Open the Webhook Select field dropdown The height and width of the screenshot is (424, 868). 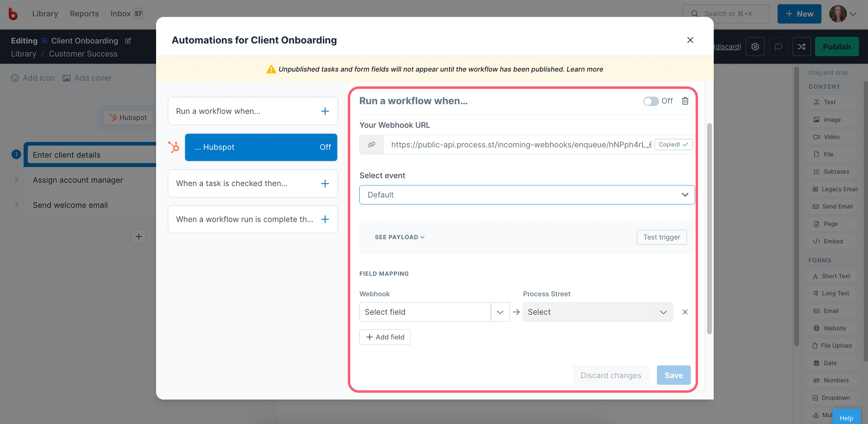pos(434,312)
